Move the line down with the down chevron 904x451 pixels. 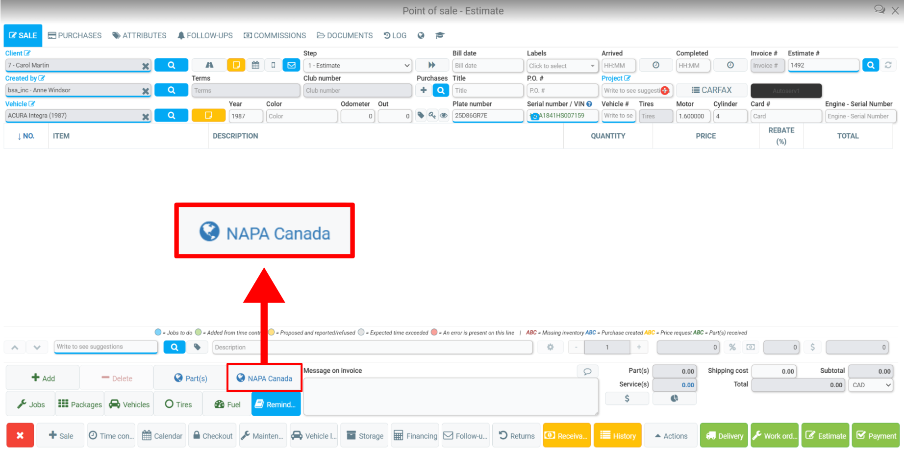pos(37,347)
